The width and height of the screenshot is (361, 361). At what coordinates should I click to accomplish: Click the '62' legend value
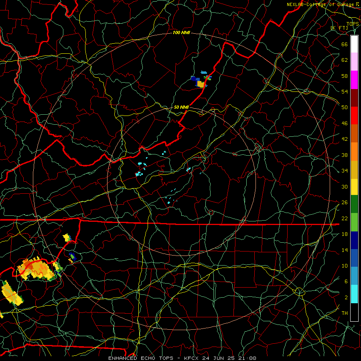tap(345, 60)
